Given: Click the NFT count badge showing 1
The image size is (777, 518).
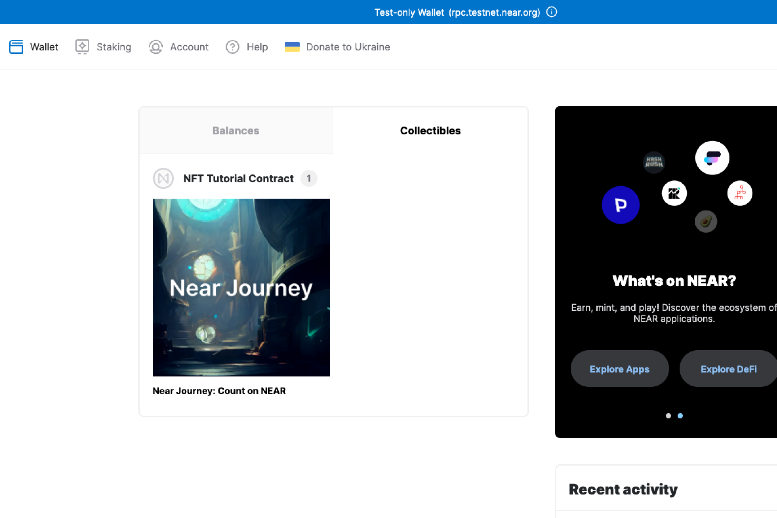Looking at the screenshot, I should tap(309, 178).
